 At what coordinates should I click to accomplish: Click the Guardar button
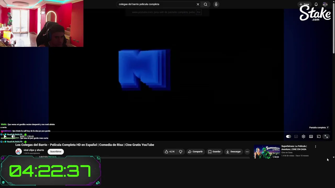coord(214,151)
